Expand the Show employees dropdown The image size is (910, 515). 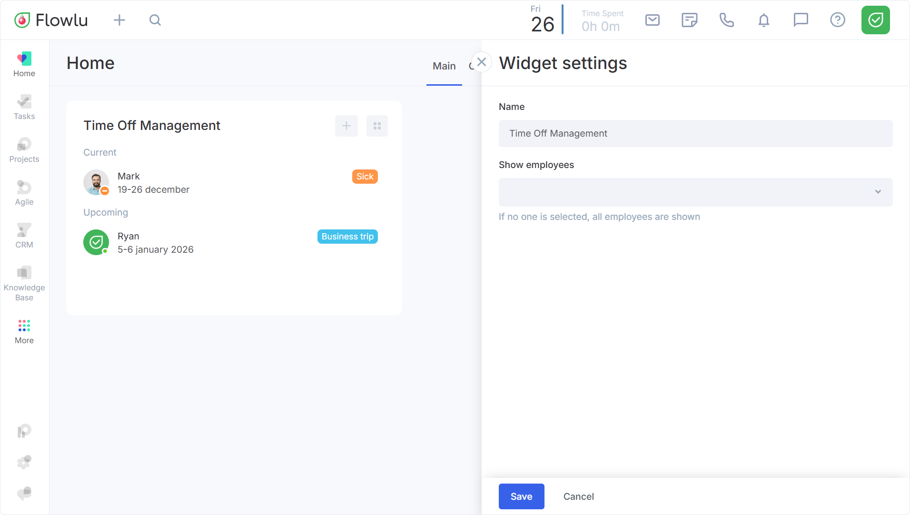(x=695, y=192)
